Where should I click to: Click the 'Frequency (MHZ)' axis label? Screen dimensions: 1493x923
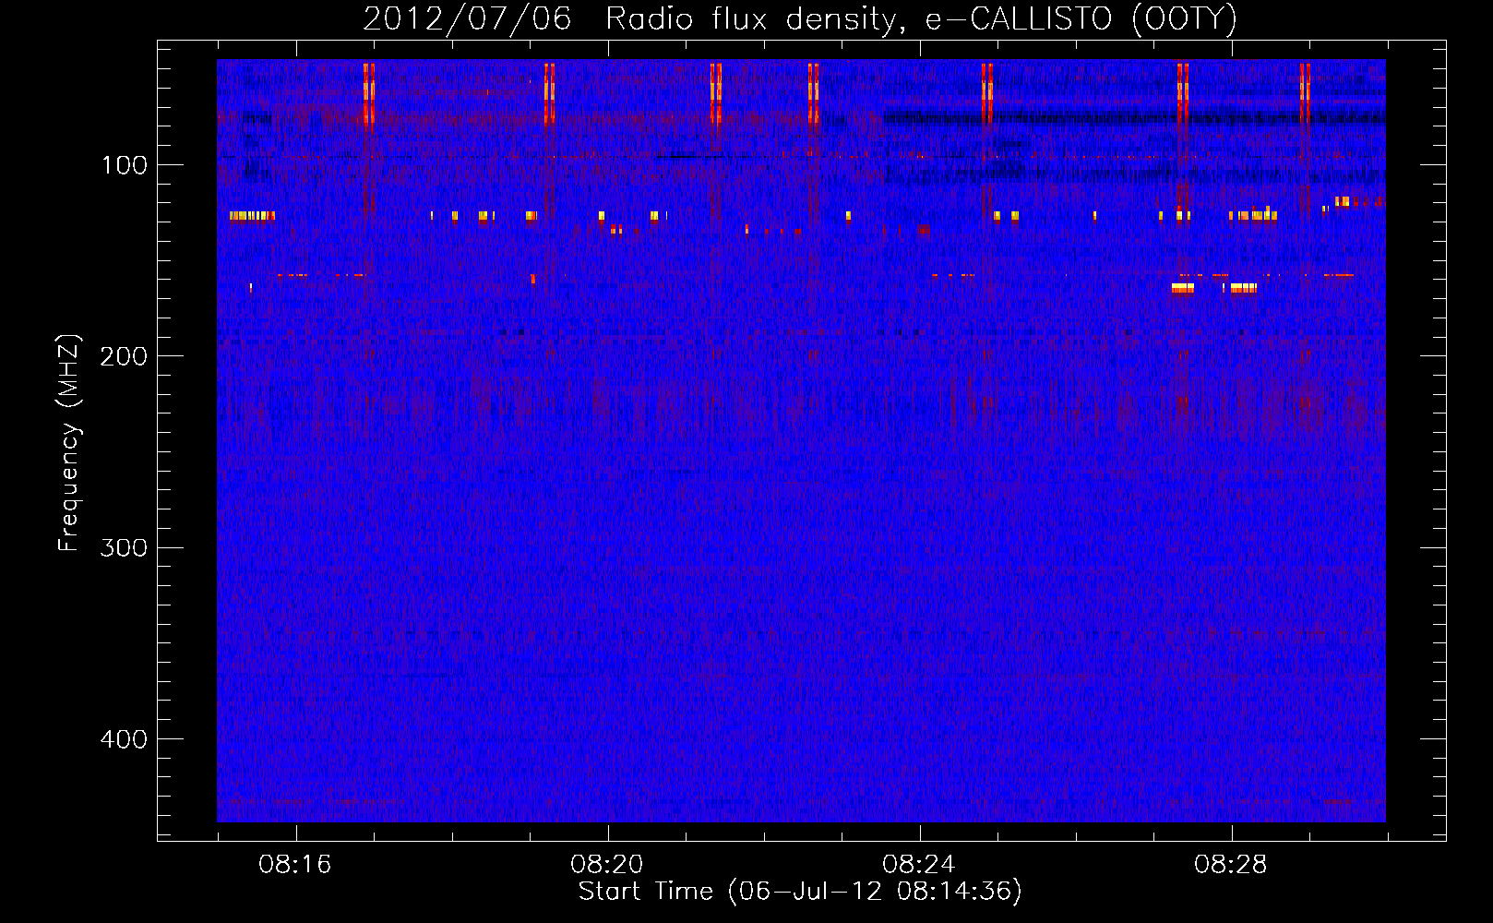[x=69, y=443]
